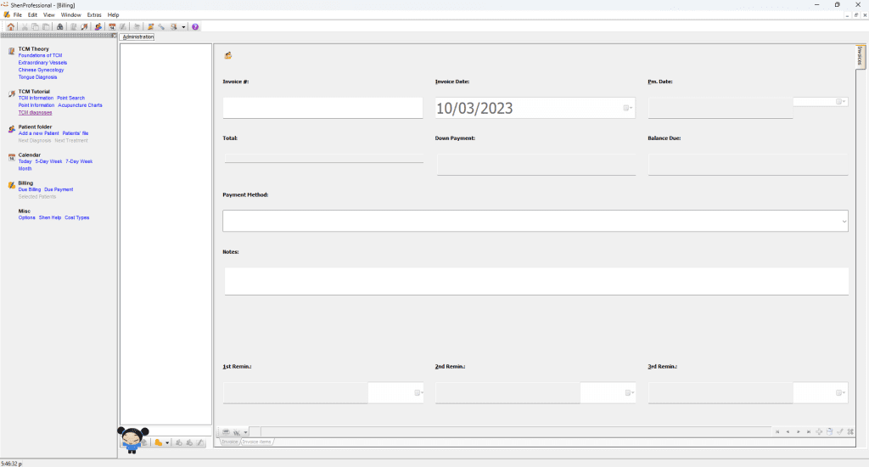The width and height of the screenshot is (869, 467).
Task: Open the Due Billing link
Action: click(30, 189)
